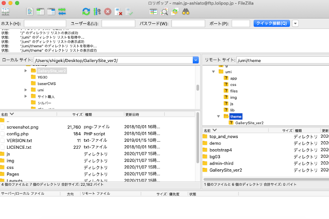Screen dimensions: 329x219
Task: Toggle local directory tree view icon
Action: tap(41, 12)
